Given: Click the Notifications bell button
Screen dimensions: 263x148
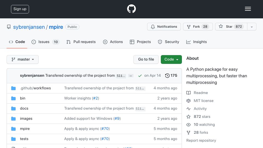Looking at the screenshot, I should pyautogui.click(x=164, y=27).
